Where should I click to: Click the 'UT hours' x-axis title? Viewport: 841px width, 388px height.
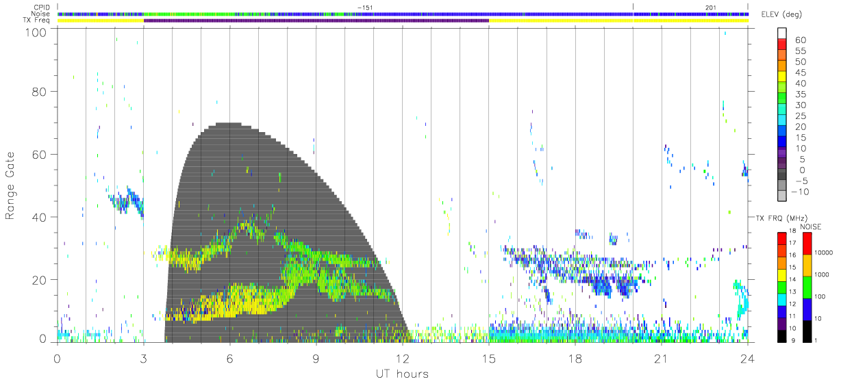tap(401, 374)
